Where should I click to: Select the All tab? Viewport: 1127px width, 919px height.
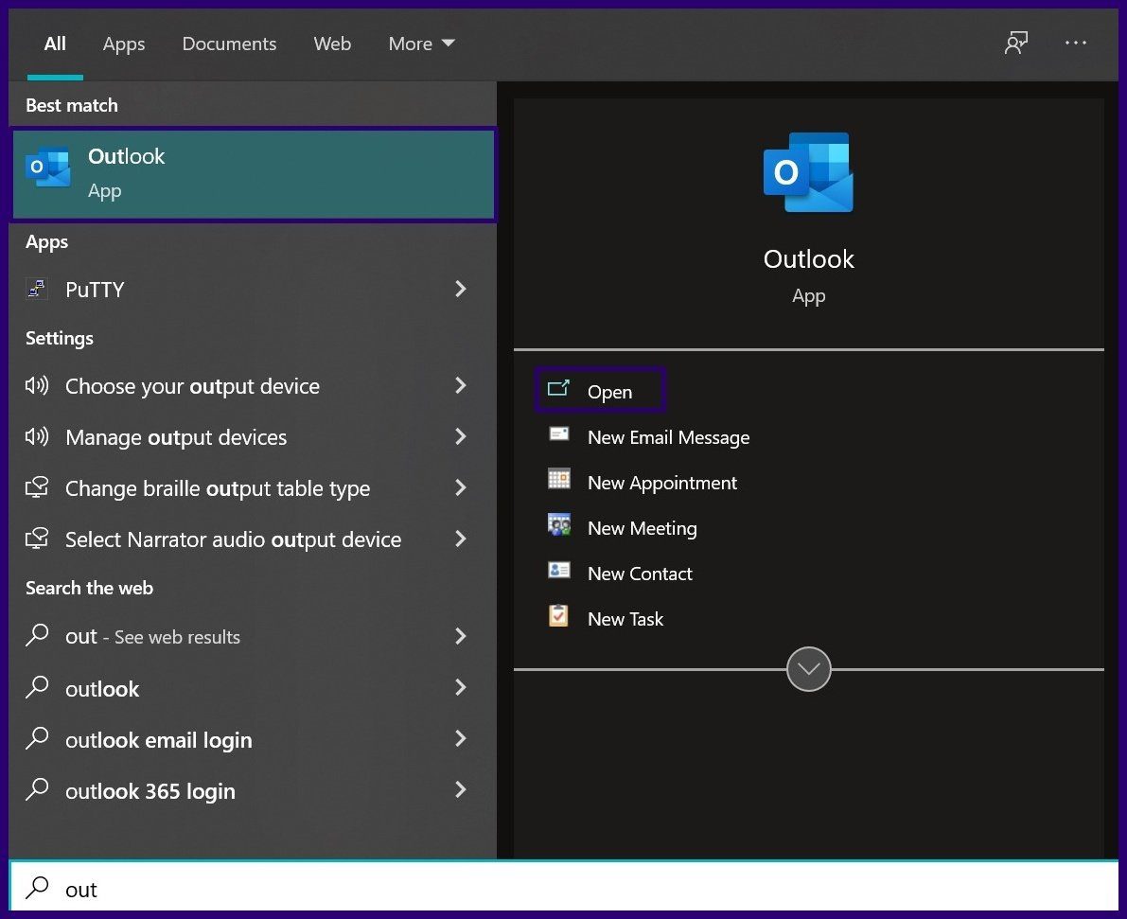(x=55, y=44)
